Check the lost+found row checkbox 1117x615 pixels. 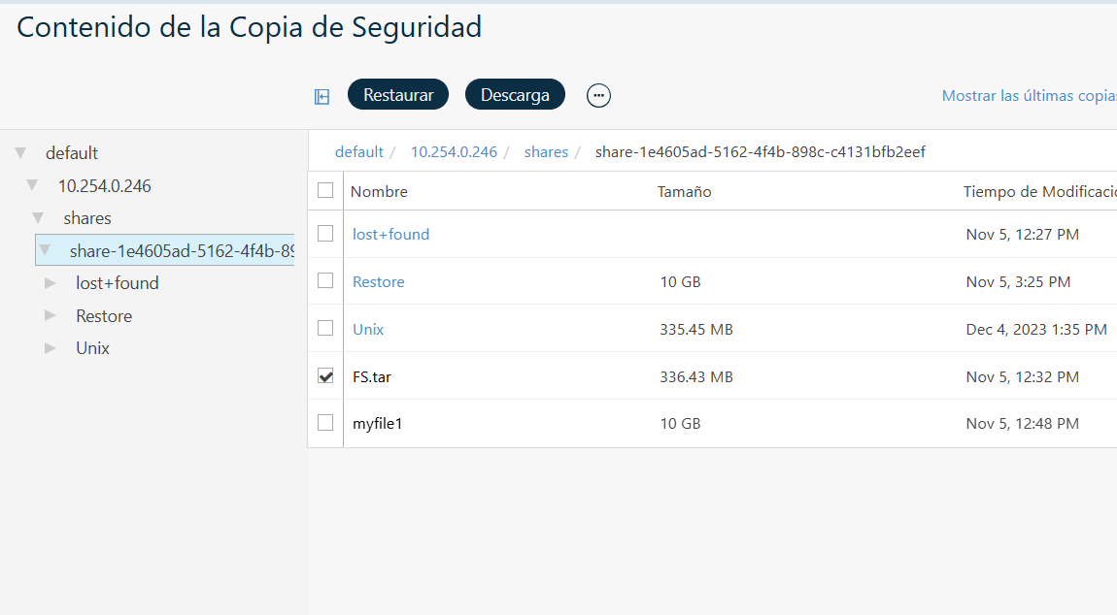coord(325,234)
